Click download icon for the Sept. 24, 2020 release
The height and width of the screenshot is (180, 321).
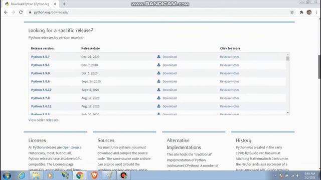point(158,81)
